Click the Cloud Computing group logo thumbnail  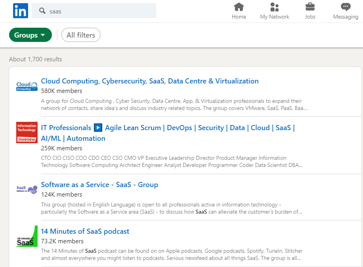pos(27,86)
